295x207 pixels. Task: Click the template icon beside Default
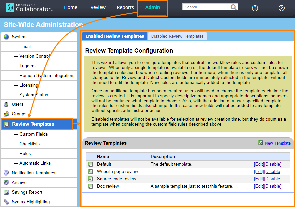click(x=90, y=164)
